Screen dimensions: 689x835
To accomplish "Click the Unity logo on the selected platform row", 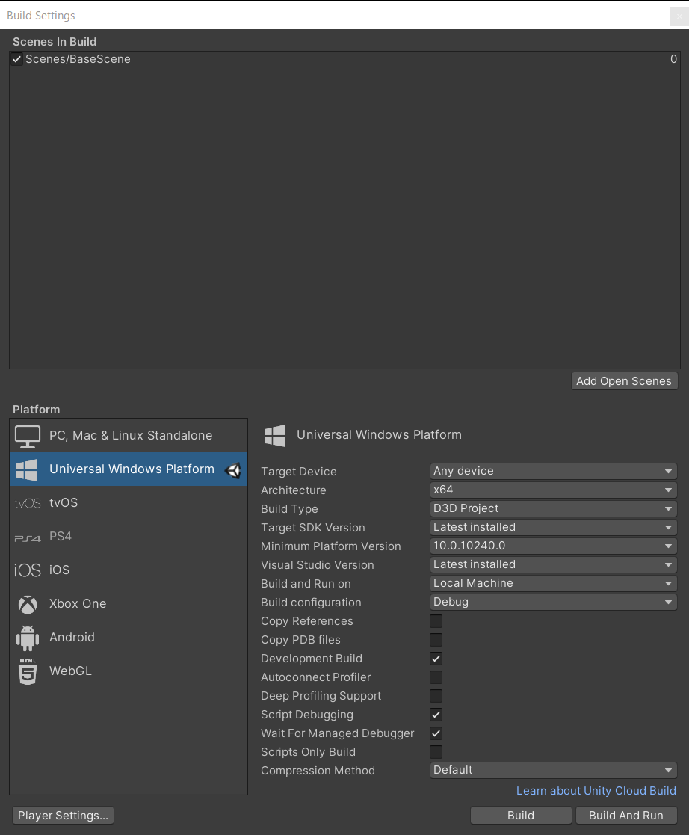I will [x=233, y=470].
